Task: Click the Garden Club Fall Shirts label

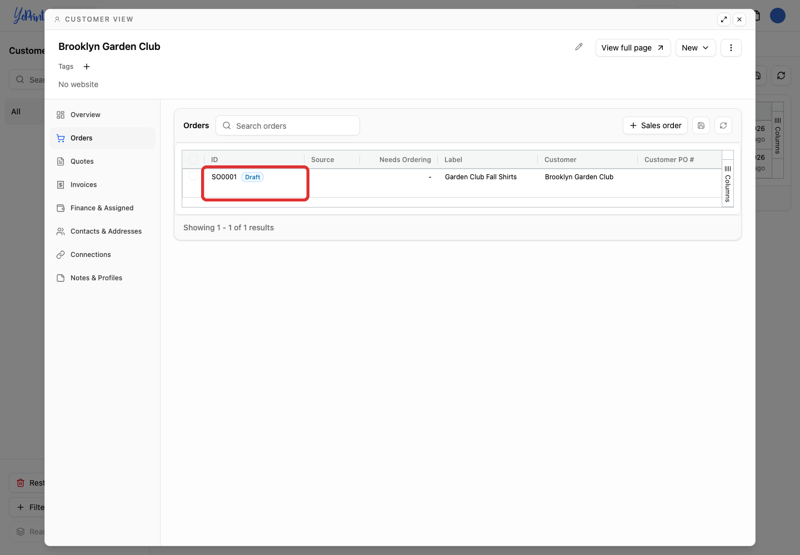Action: pyautogui.click(x=481, y=177)
